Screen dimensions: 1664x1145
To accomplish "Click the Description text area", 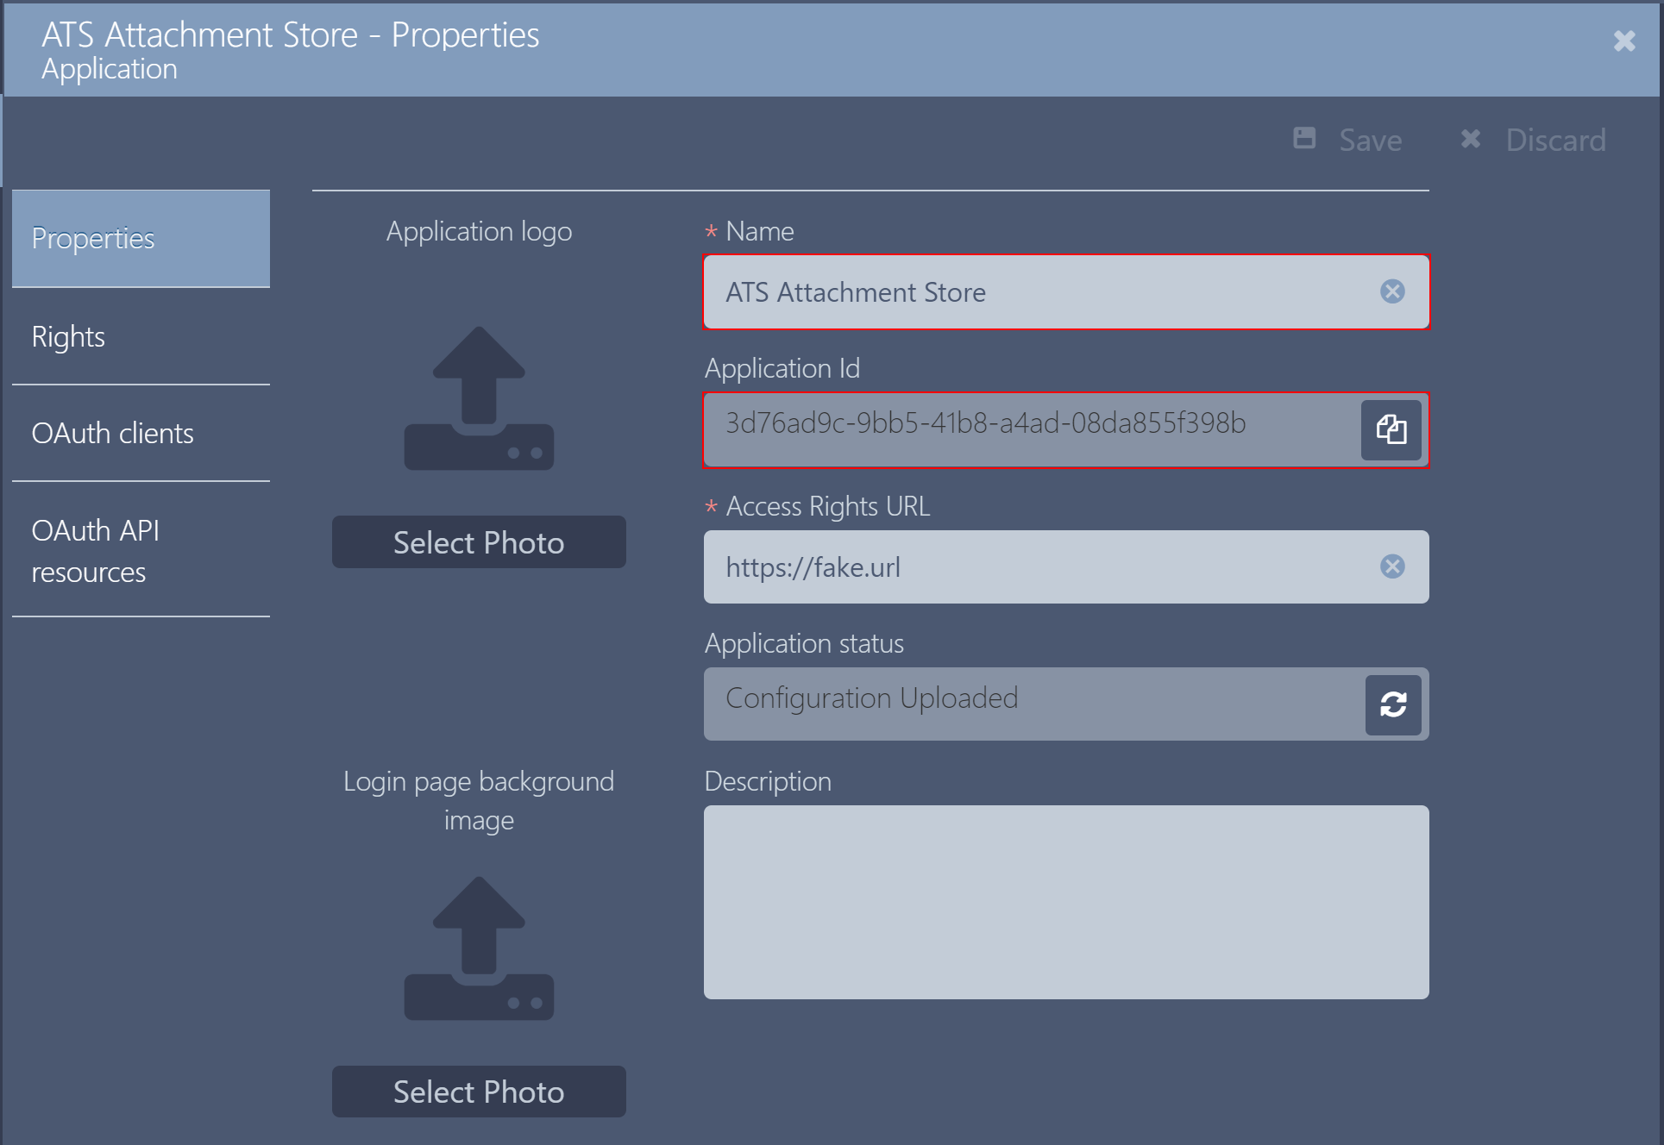I will click(x=1066, y=902).
